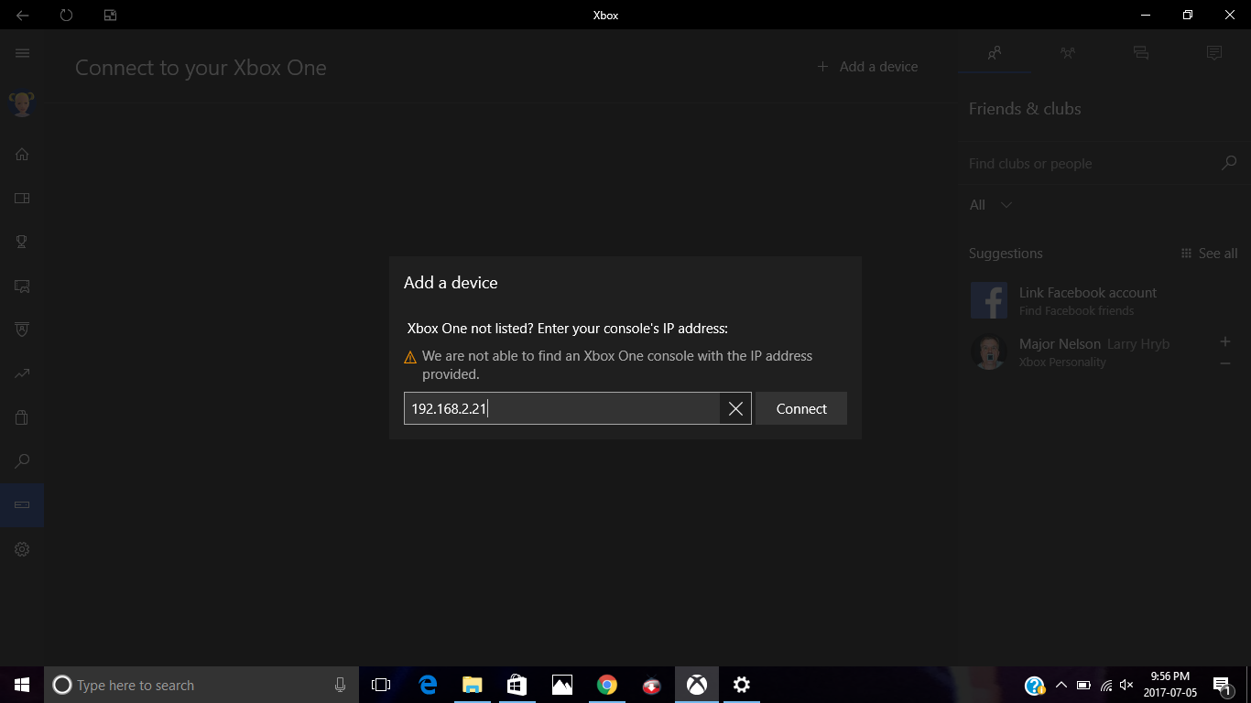This screenshot has height=703, width=1251.
Task: Click the muted volume tray icon
Action: [x=1127, y=685]
